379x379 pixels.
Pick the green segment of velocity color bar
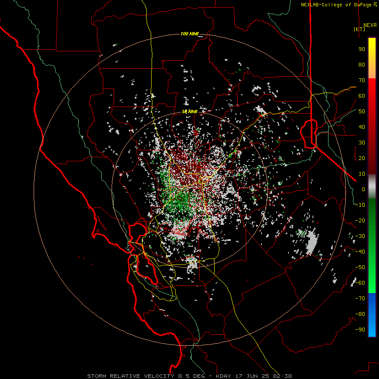pyautogui.click(x=372, y=246)
